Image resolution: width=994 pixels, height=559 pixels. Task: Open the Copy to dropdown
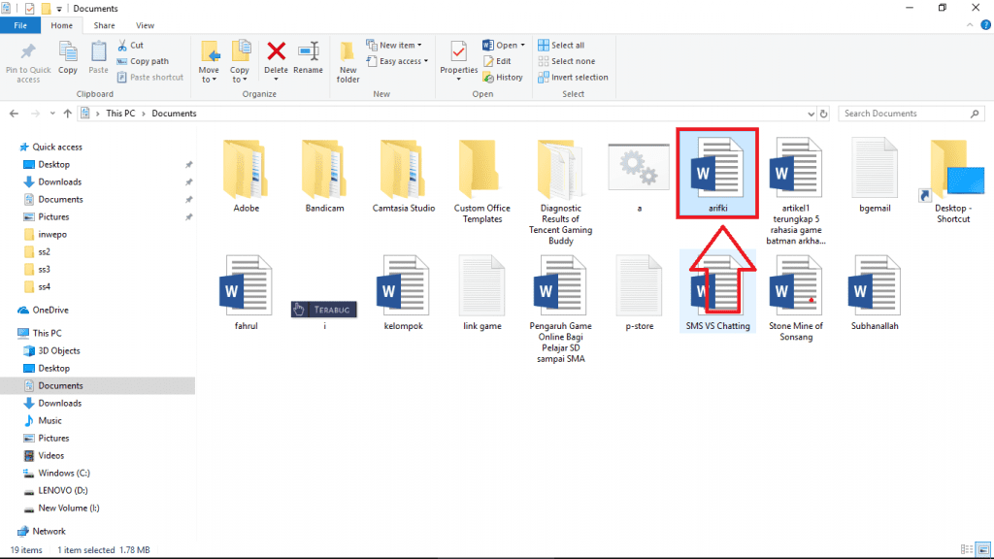pyautogui.click(x=240, y=62)
